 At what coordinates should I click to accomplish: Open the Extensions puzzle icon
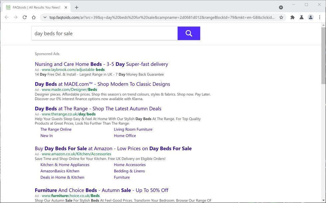point(292,17)
